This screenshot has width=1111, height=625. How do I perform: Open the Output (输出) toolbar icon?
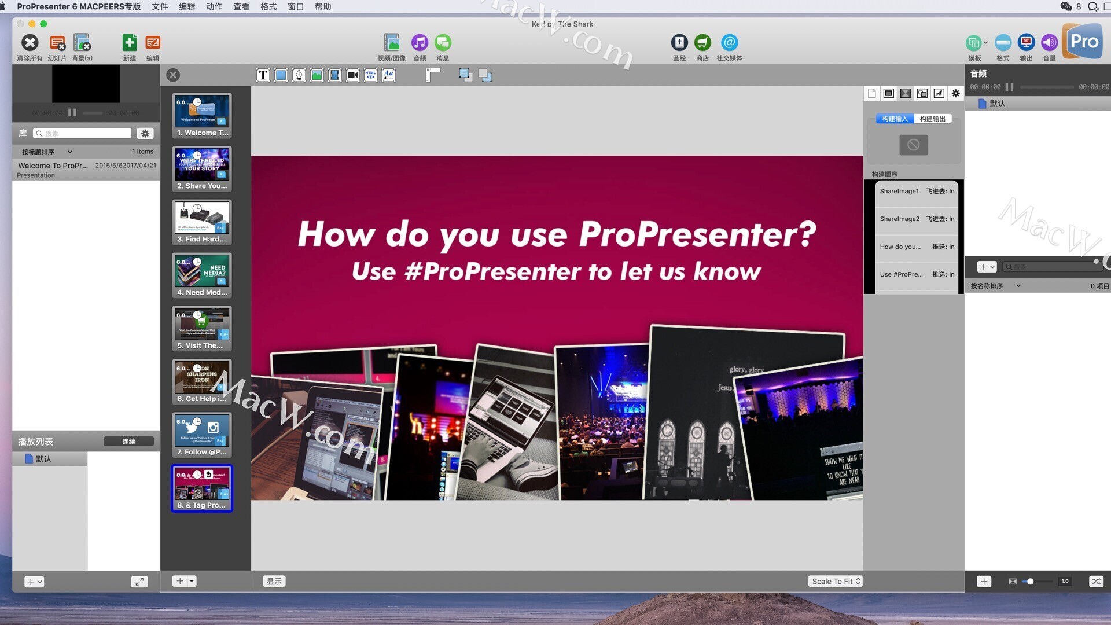[1026, 43]
